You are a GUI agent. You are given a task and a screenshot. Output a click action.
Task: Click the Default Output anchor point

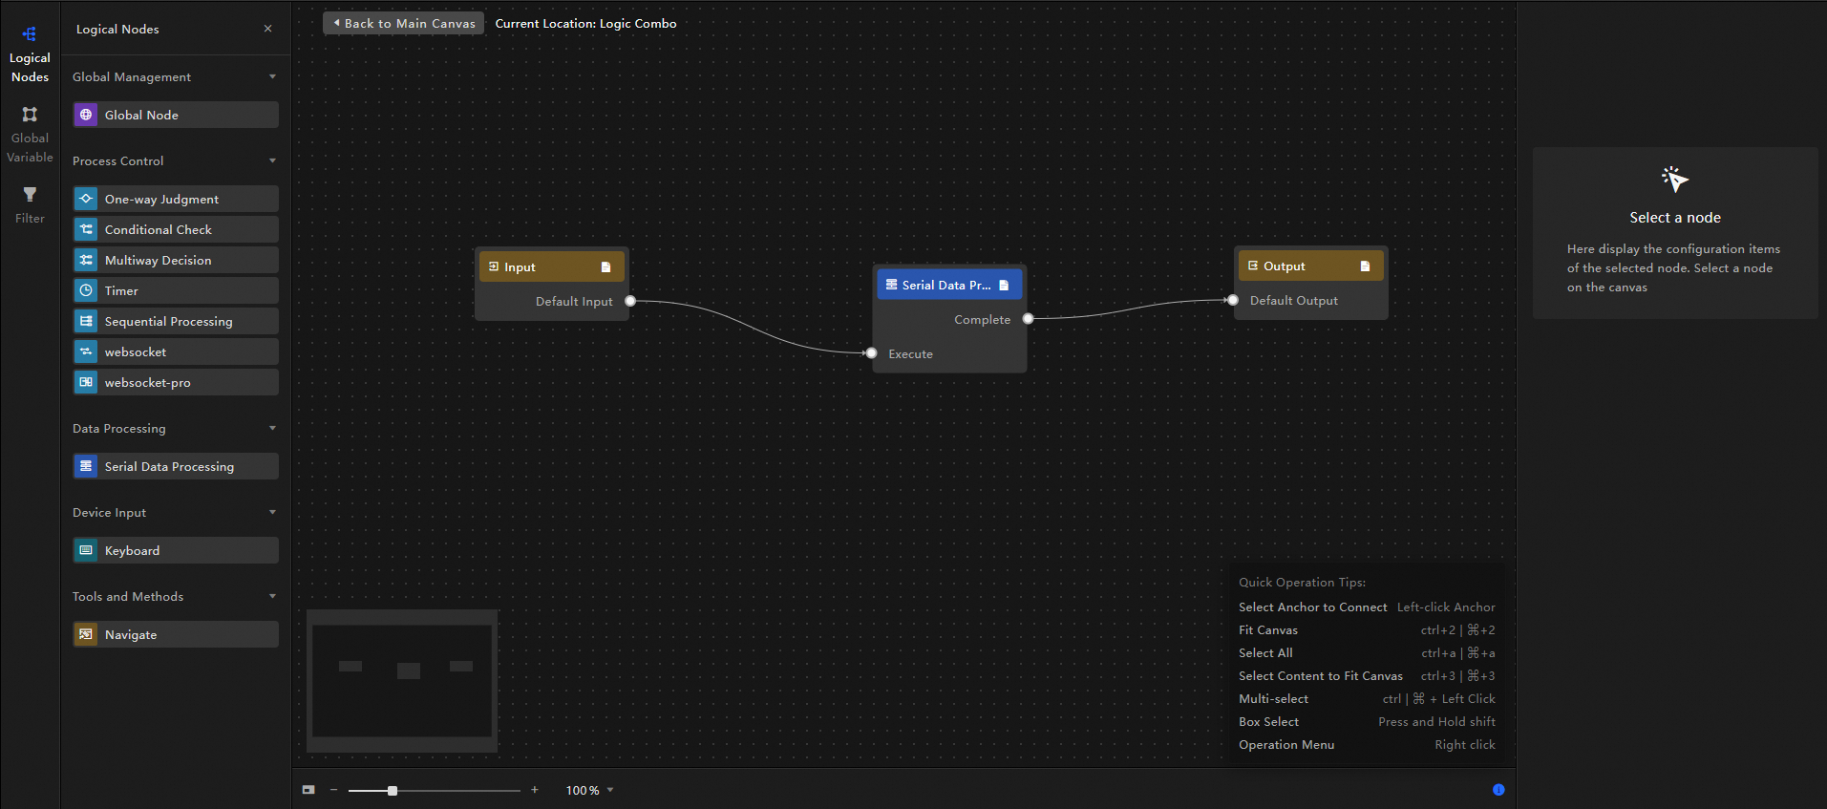point(1233,300)
